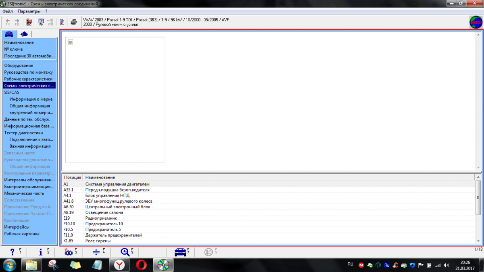The height and width of the screenshot is (272, 484).
Task: Select row A6.30 Центральный электронный блок
Action: tap(269, 207)
